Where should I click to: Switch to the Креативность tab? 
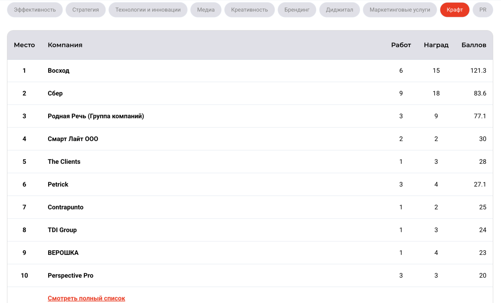[x=249, y=10]
